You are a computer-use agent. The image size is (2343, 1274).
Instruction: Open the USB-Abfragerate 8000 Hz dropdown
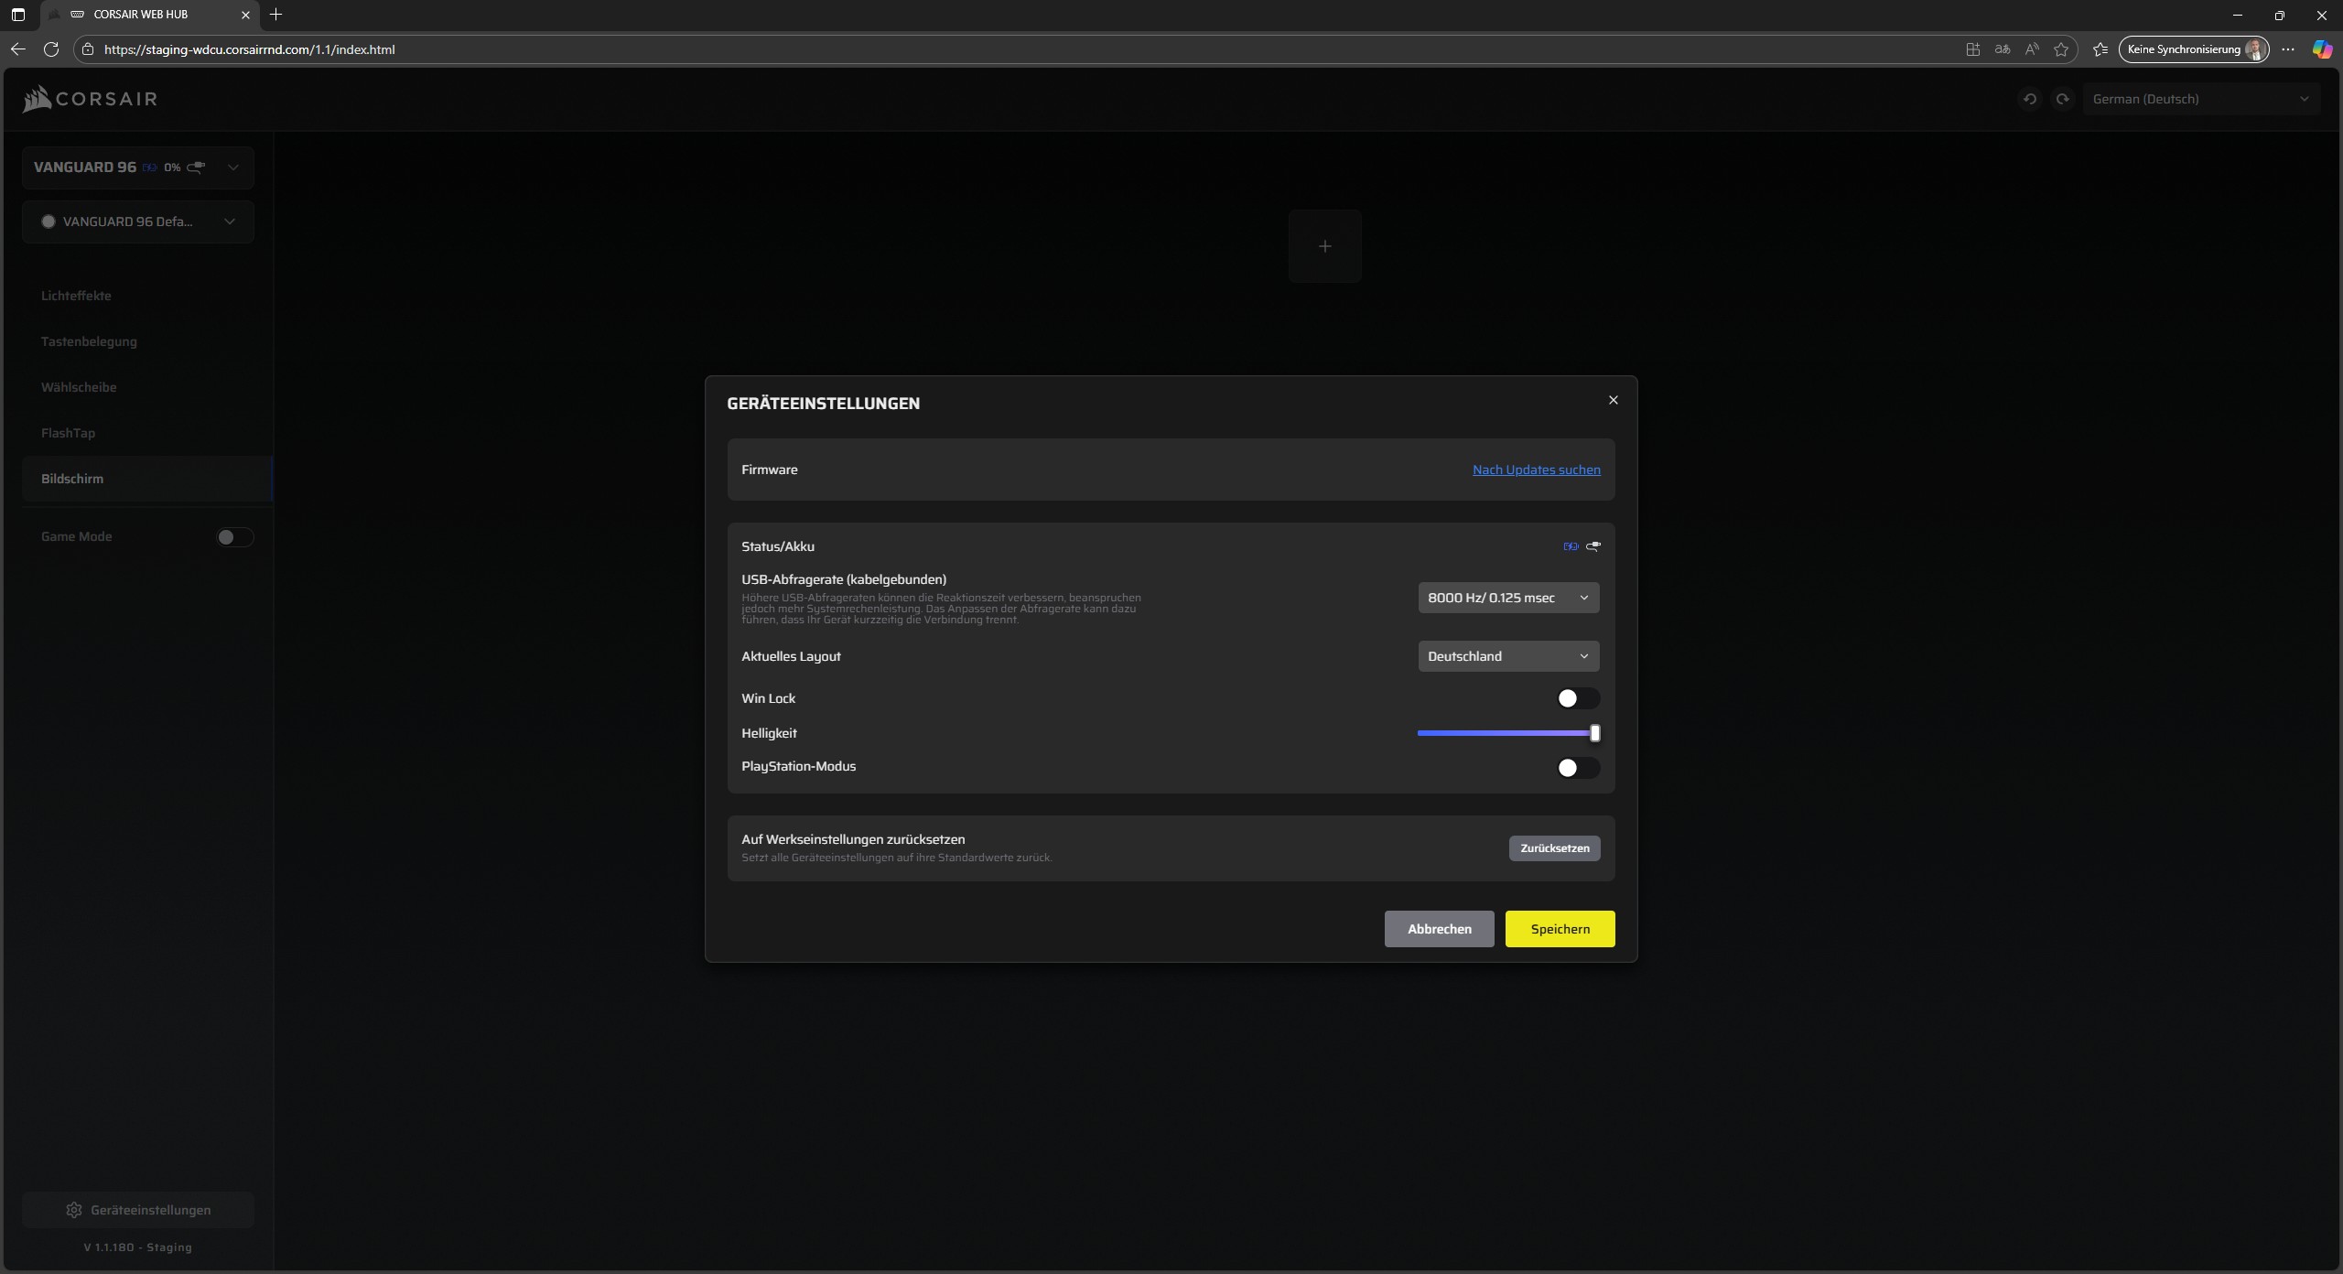[1507, 598]
